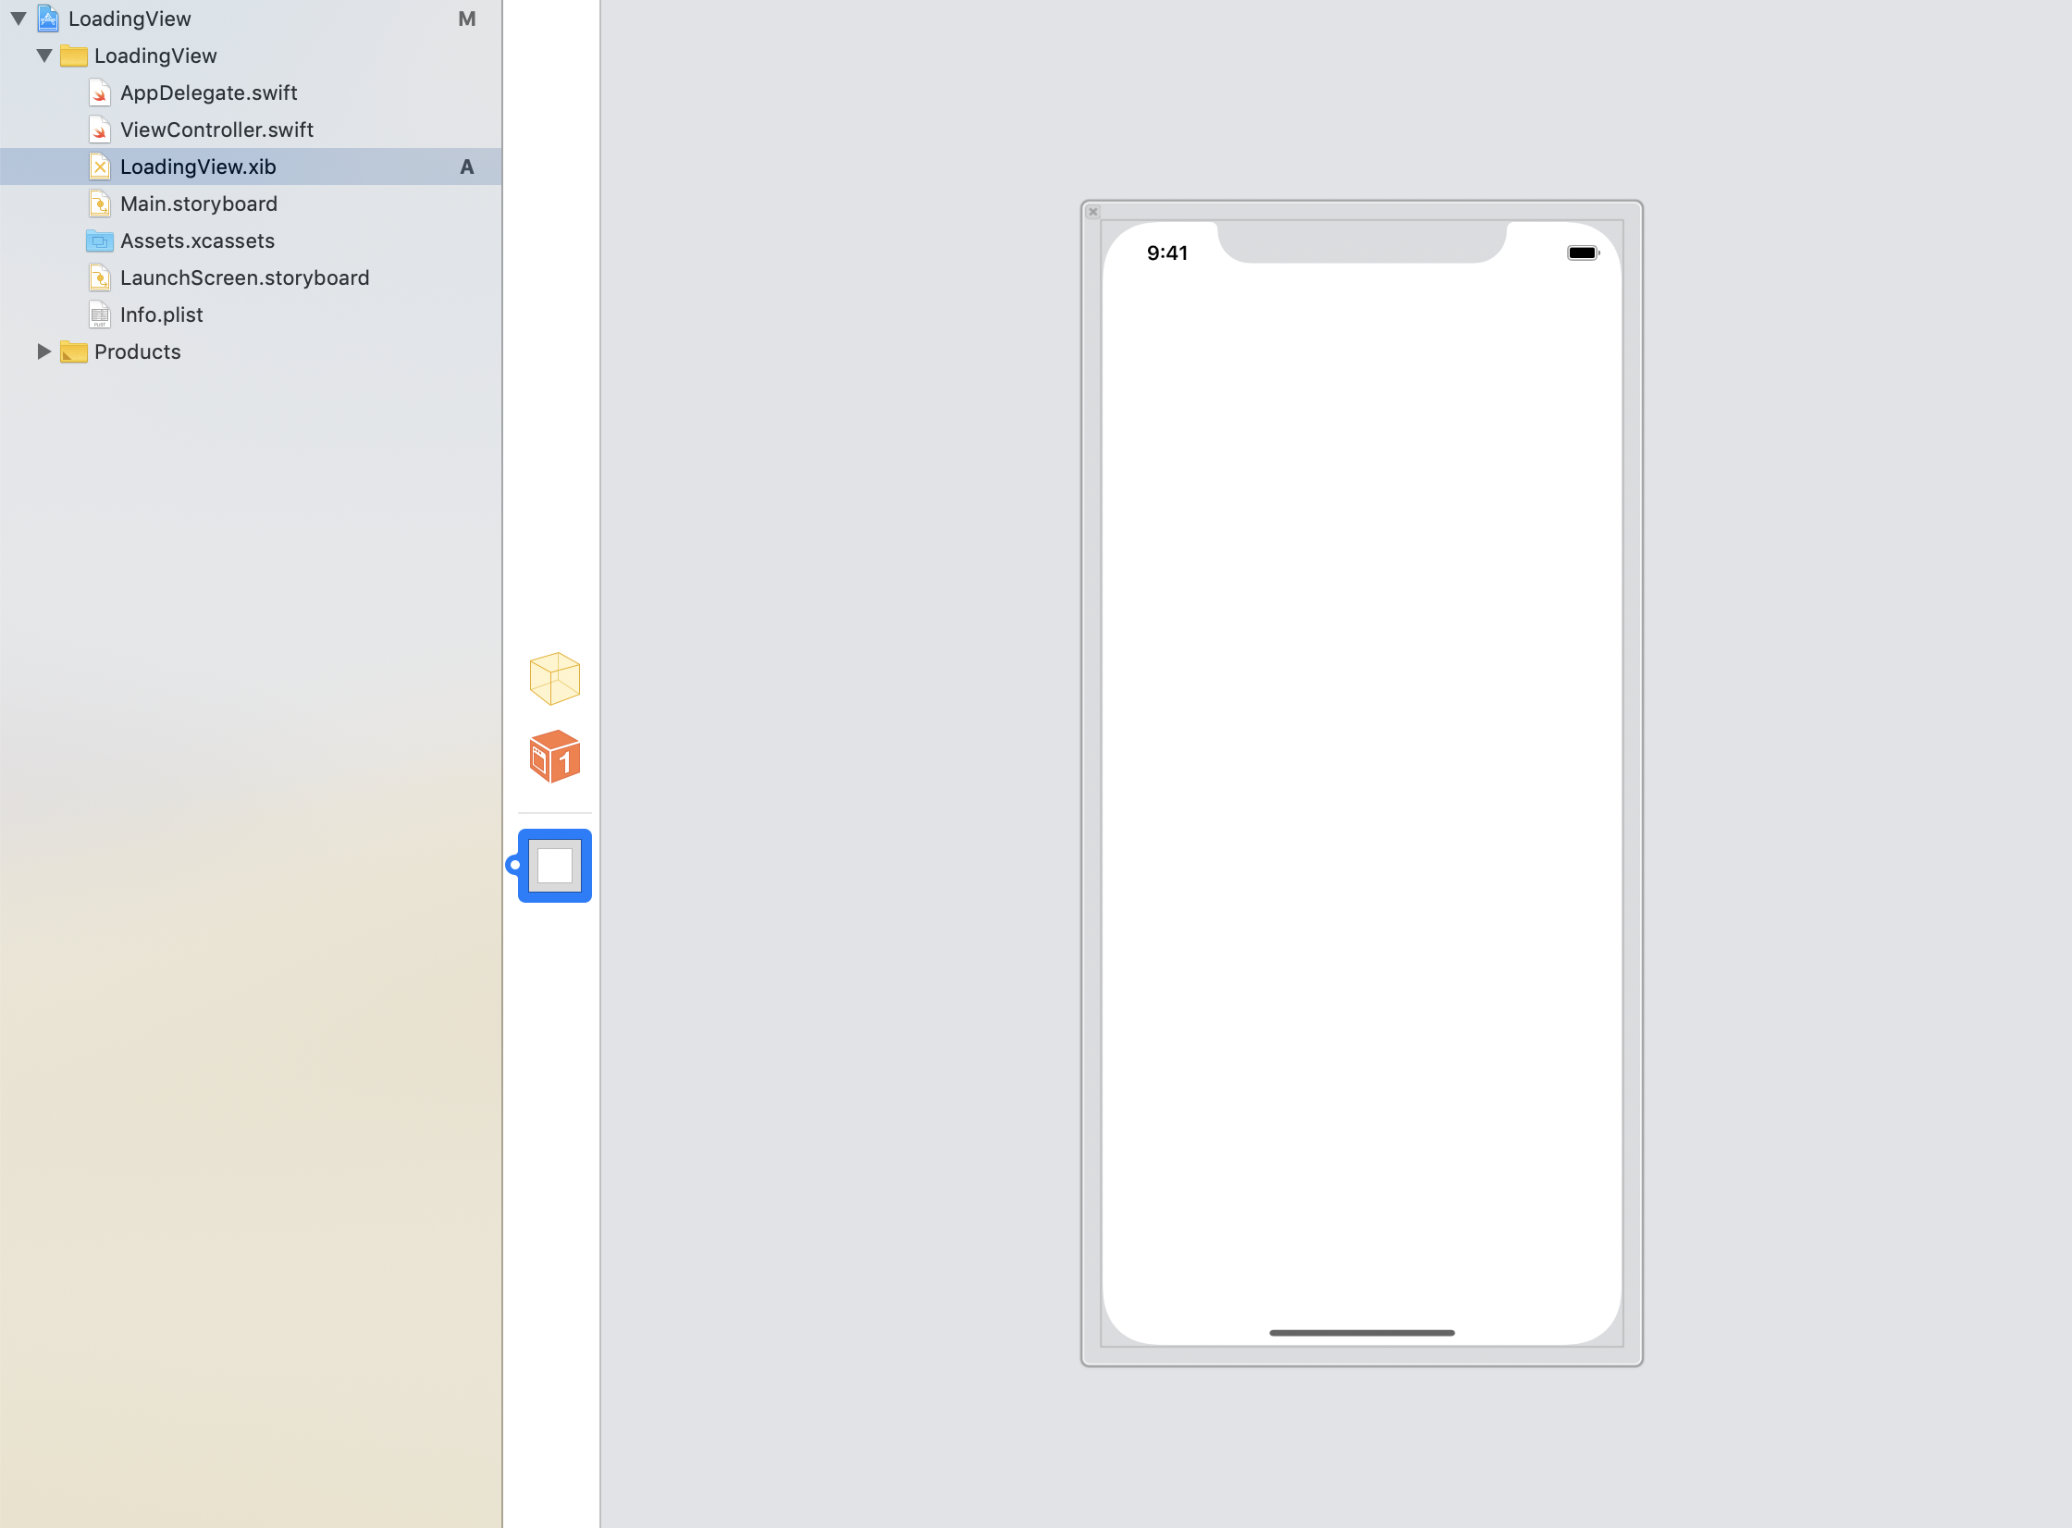Click the white view canvas area

click(x=1361, y=786)
